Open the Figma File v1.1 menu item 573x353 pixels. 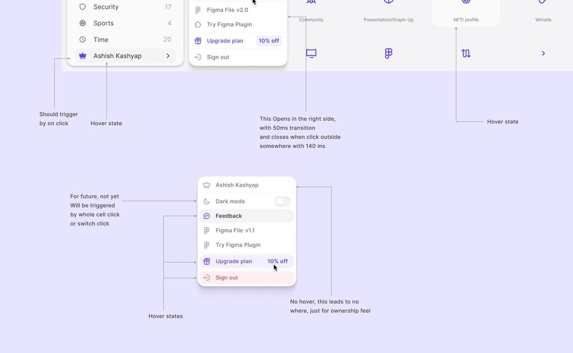click(235, 230)
